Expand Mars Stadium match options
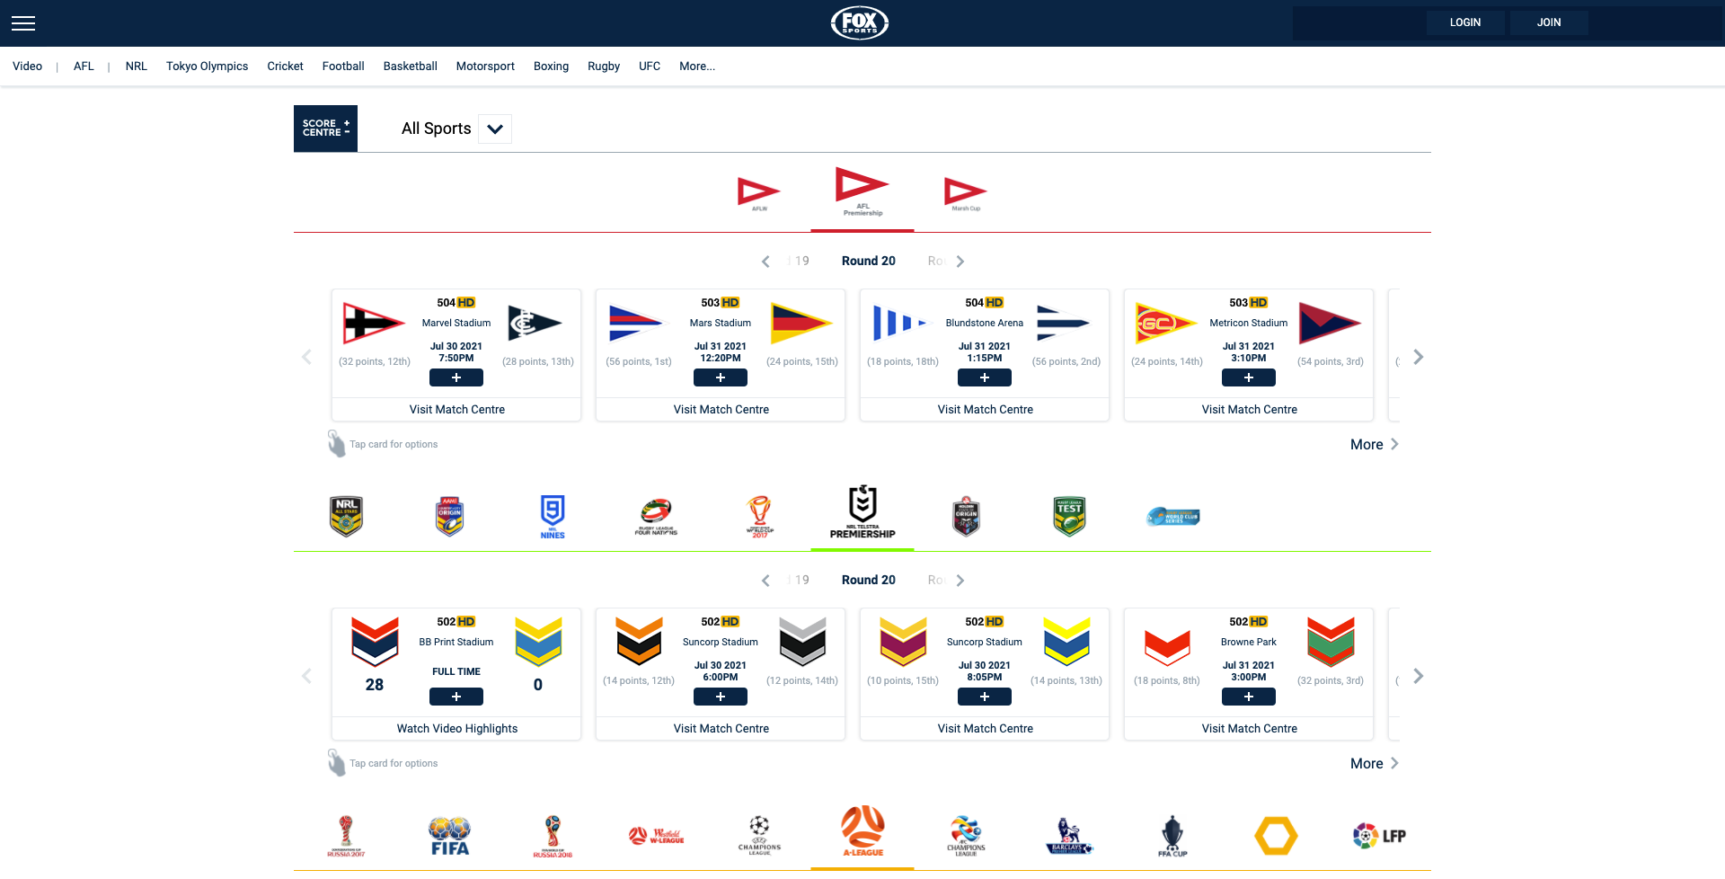 click(721, 378)
